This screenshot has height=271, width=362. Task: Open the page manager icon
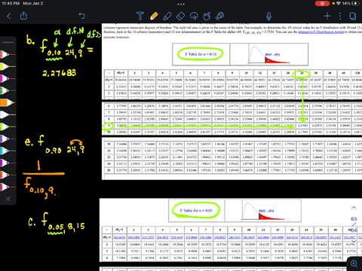[353, 17]
